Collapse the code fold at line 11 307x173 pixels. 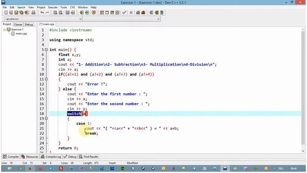coord(46,79)
